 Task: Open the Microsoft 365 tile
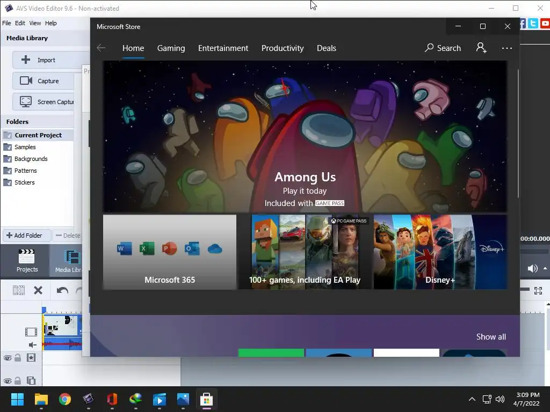coord(170,252)
